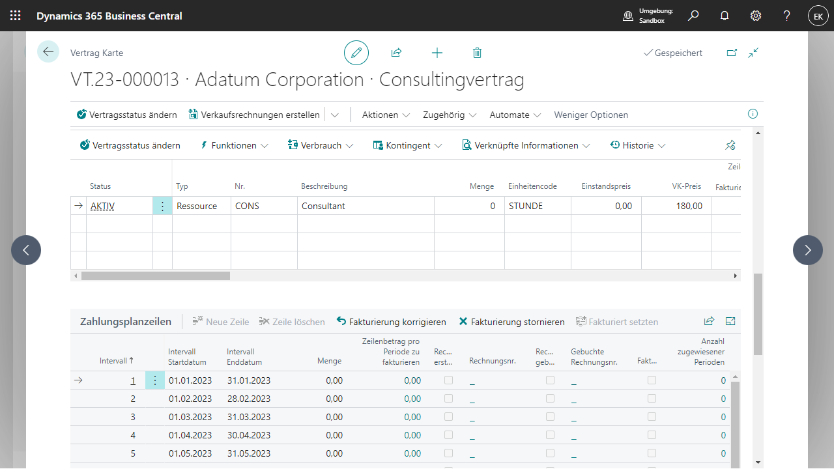Open this page in a new window

(732, 53)
